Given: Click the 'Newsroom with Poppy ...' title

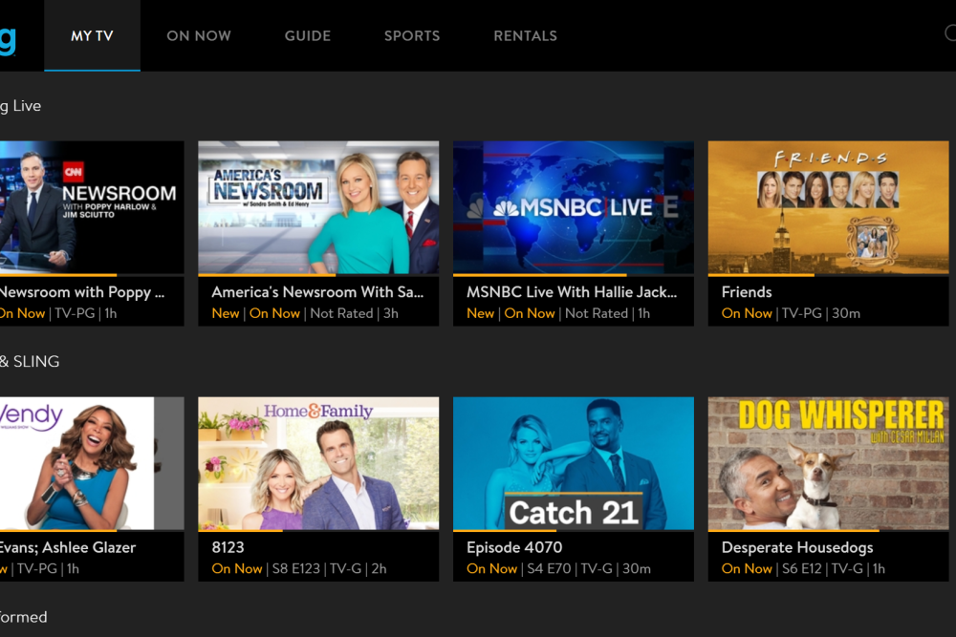Looking at the screenshot, I should tap(82, 293).
